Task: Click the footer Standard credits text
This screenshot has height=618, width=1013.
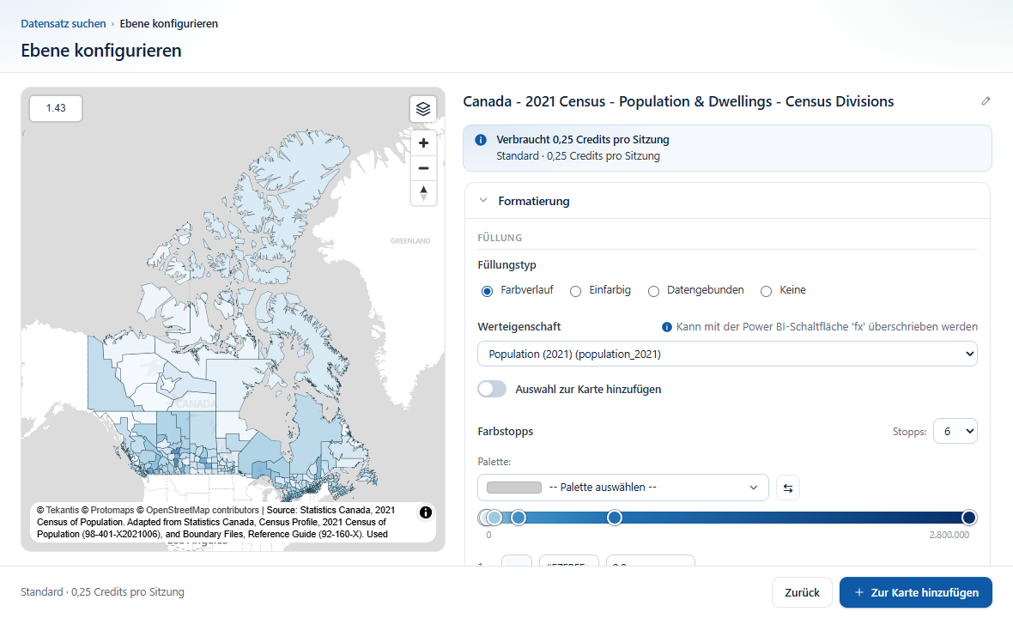Action: (102, 592)
